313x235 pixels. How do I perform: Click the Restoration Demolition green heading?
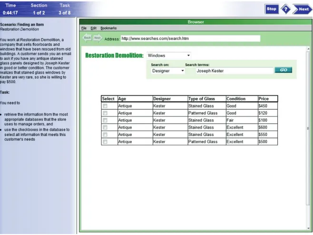114,55
